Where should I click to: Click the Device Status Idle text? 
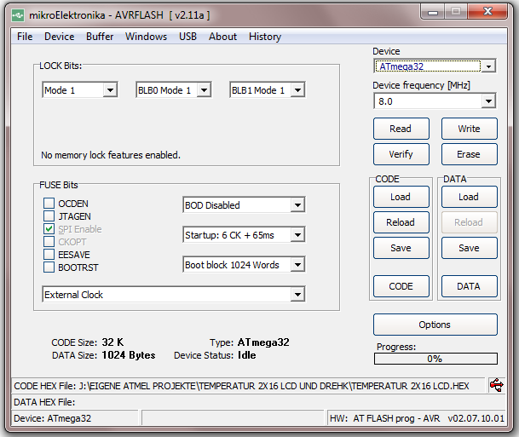click(x=215, y=355)
